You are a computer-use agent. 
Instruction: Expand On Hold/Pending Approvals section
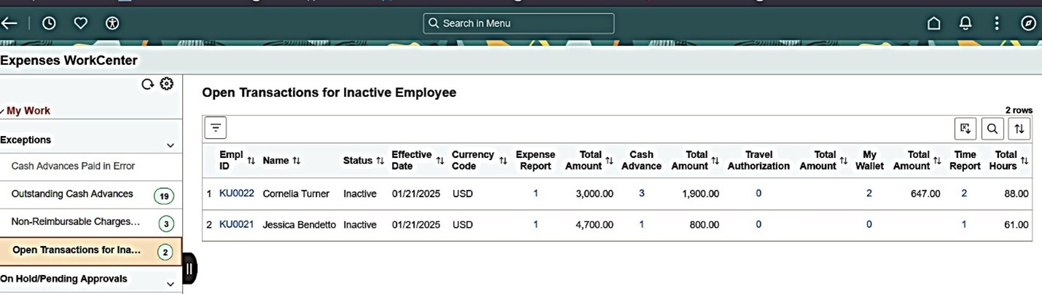click(171, 284)
